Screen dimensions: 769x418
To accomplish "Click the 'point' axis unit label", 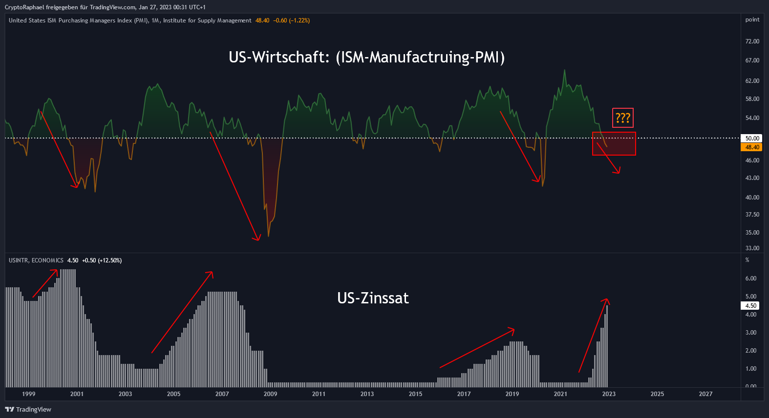I will click(x=752, y=20).
